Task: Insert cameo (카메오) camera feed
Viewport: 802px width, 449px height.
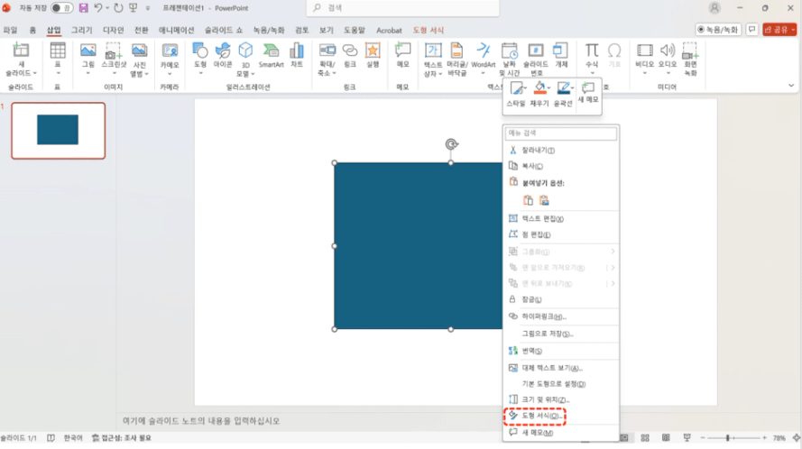Action: 170,59
